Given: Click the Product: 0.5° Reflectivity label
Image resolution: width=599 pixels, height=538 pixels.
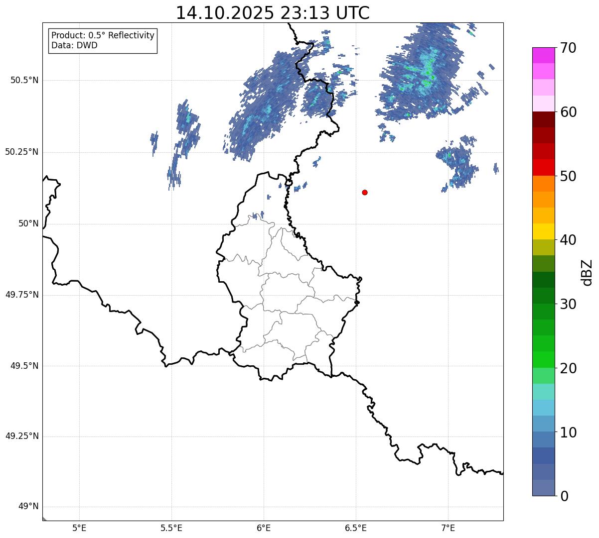Looking at the screenshot, I should coord(103,36).
